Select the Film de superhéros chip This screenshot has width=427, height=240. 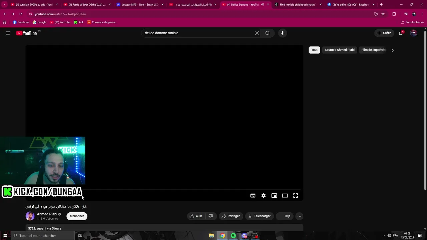coord(374,50)
